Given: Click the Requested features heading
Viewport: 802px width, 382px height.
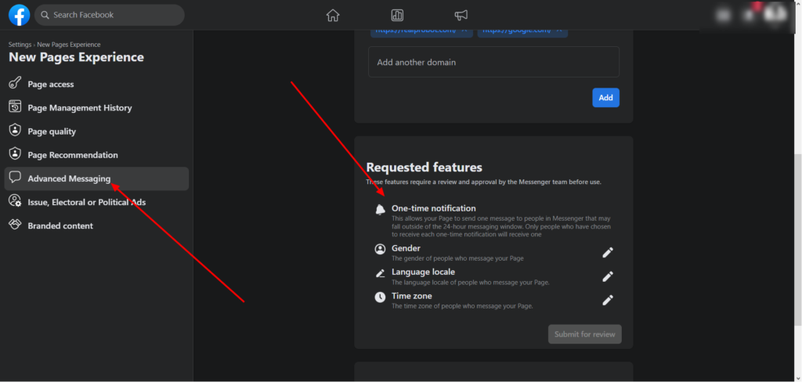Looking at the screenshot, I should pos(424,168).
